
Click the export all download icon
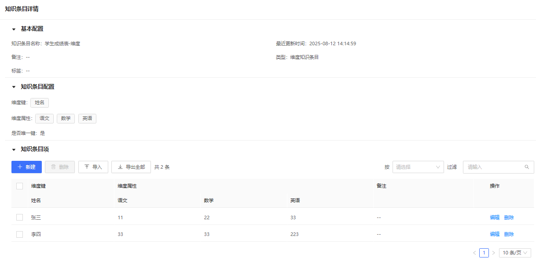[120, 167]
